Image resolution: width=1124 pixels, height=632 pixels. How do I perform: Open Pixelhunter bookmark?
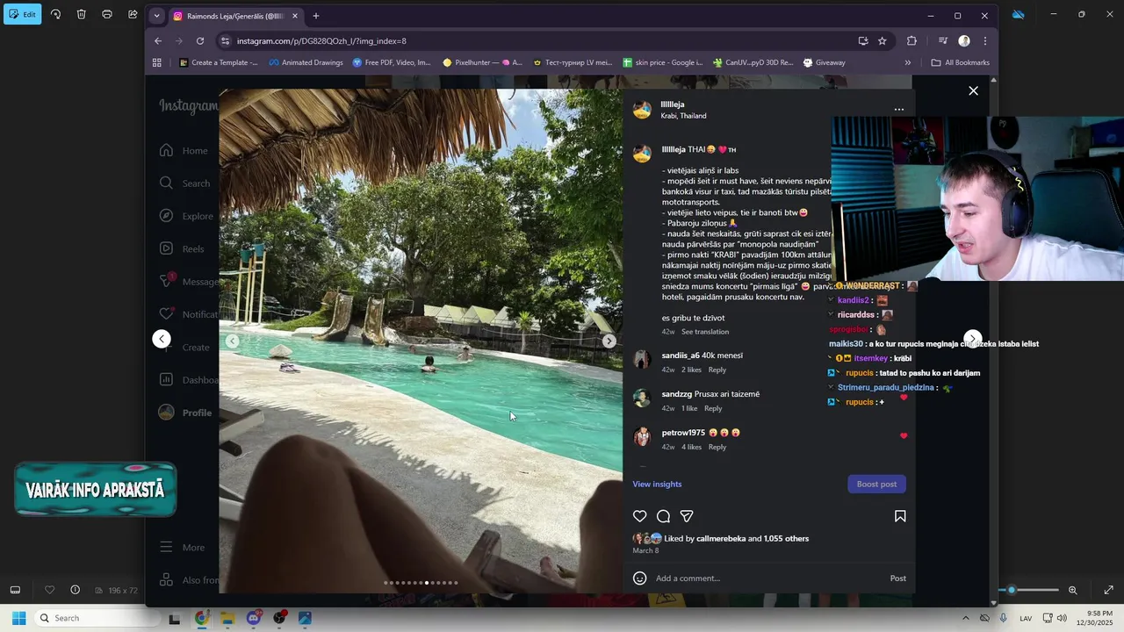tap(482, 62)
